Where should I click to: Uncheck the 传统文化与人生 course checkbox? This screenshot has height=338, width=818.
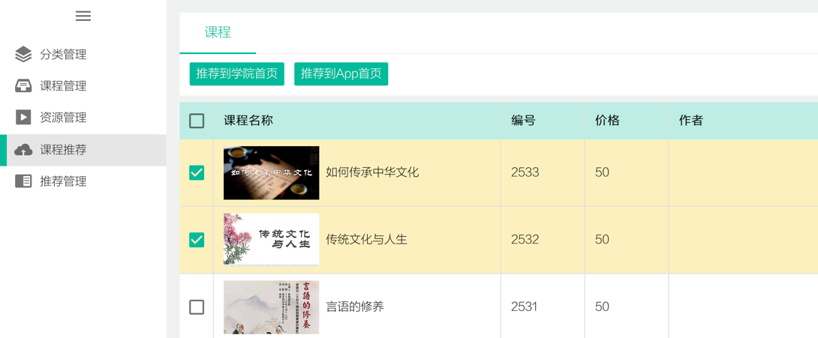pos(197,240)
